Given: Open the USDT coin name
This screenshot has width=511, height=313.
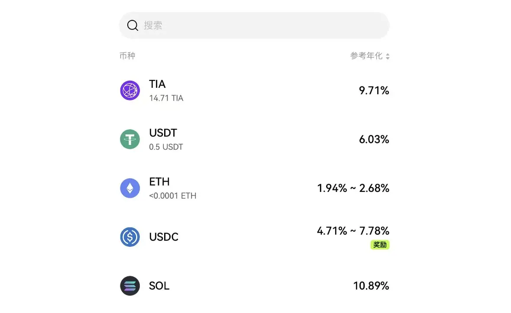Looking at the screenshot, I should click(x=163, y=133).
